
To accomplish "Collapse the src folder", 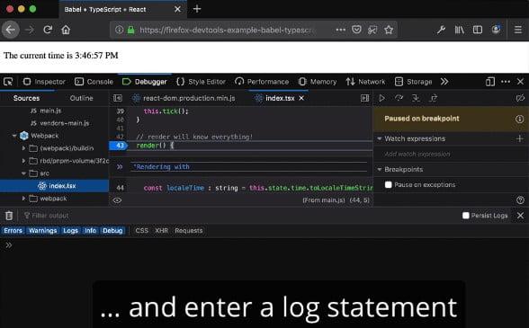I will 23,173.
